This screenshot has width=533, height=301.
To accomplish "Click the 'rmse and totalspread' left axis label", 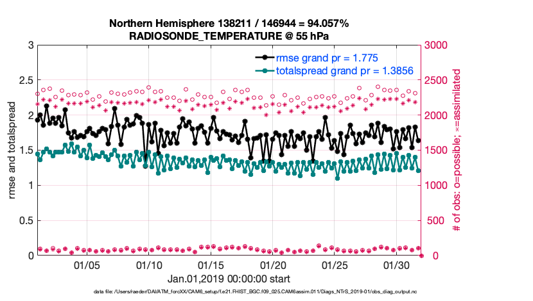I will point(13,150).
